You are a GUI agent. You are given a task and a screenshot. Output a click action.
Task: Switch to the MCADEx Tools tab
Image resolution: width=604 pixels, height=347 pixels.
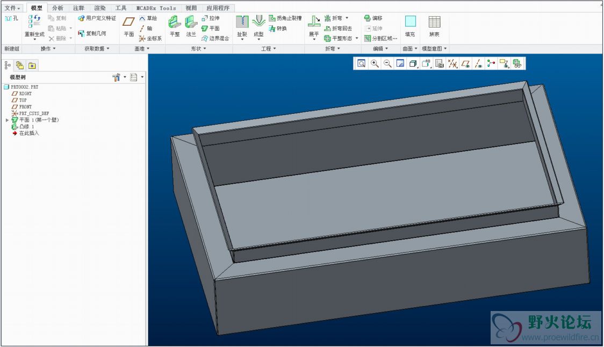[x=156, y=8]
